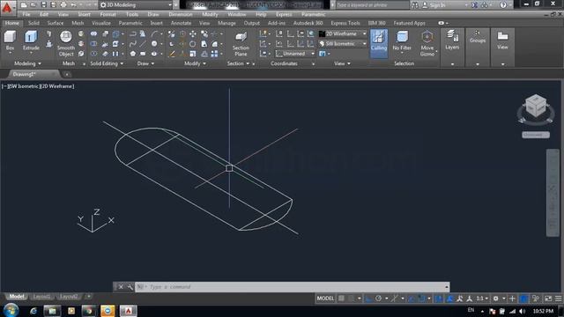Image resolution: width=564 pixels, height=317 pixels.
Task: Select the Move tool in Modify panel
Action: (x=193, y=33)
